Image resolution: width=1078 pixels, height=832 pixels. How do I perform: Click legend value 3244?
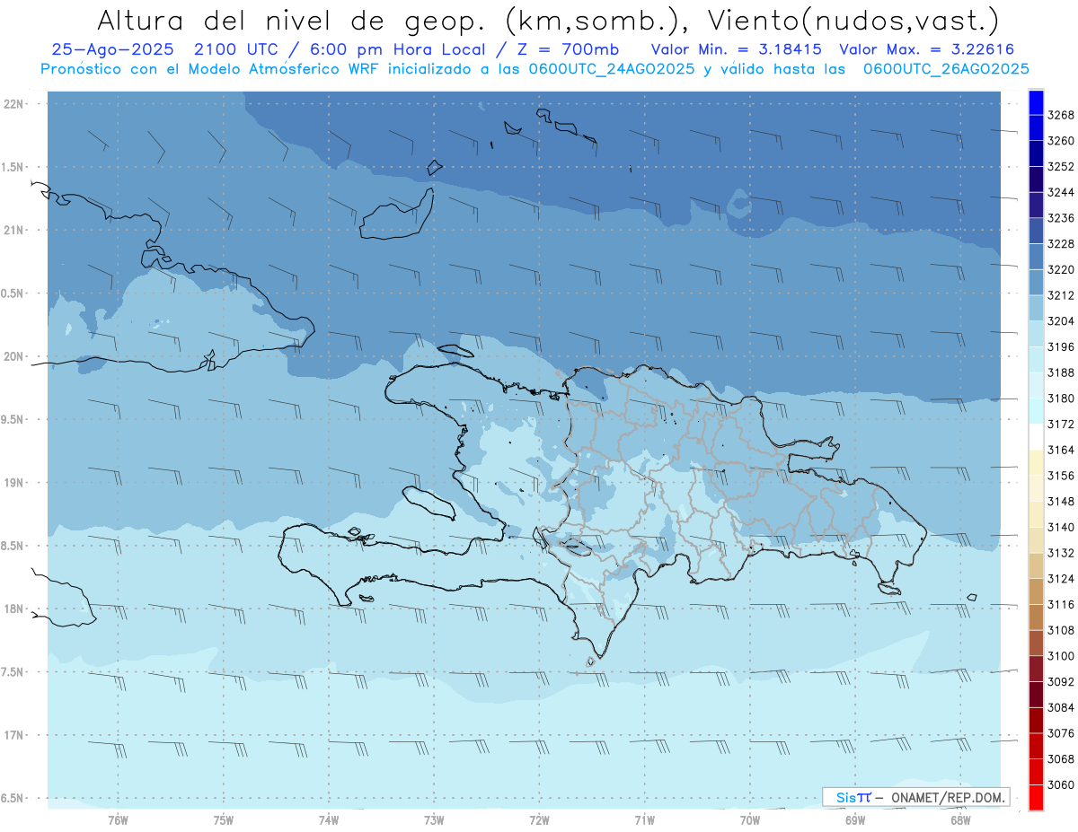1061,192
